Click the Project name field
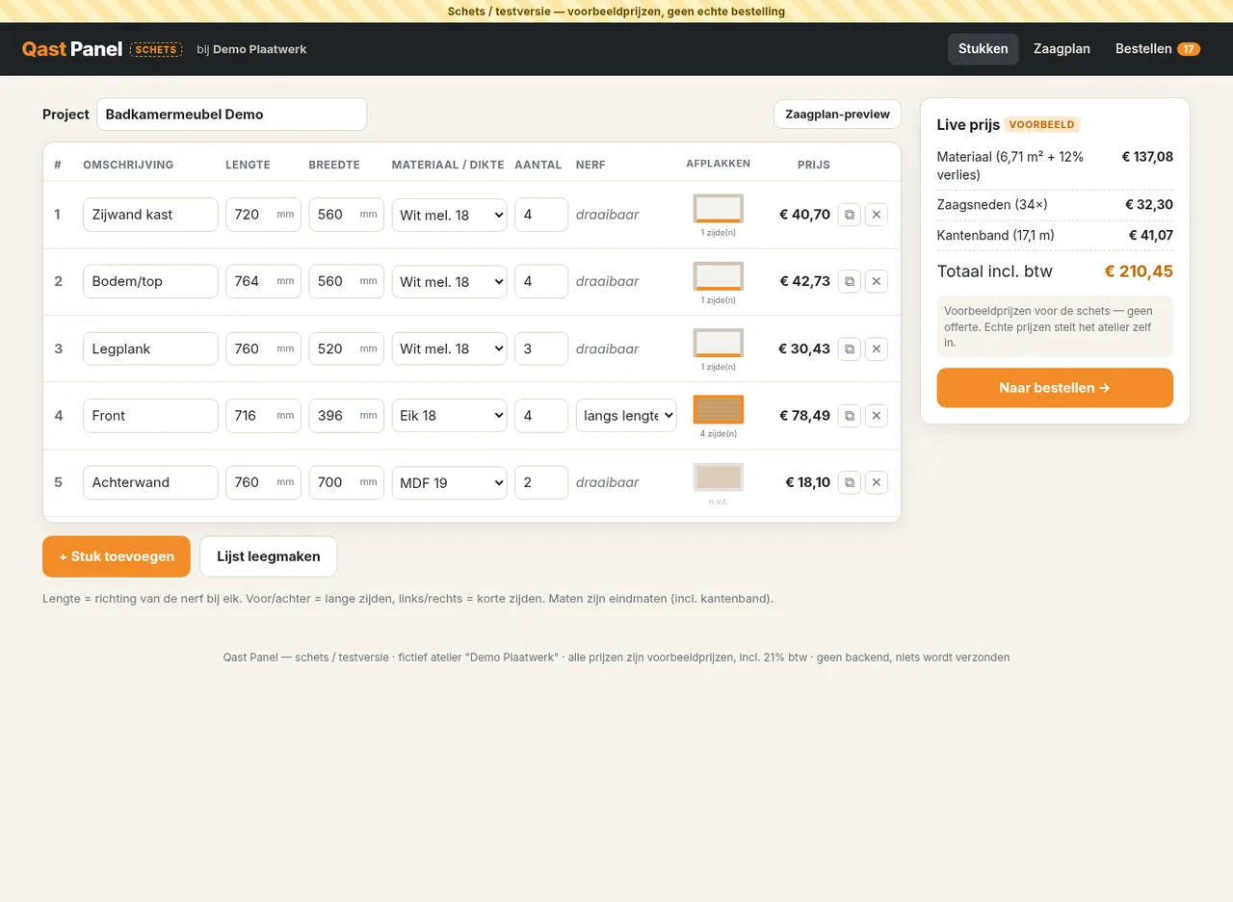This screenshot has width=1233, height=902. (231, 114)
